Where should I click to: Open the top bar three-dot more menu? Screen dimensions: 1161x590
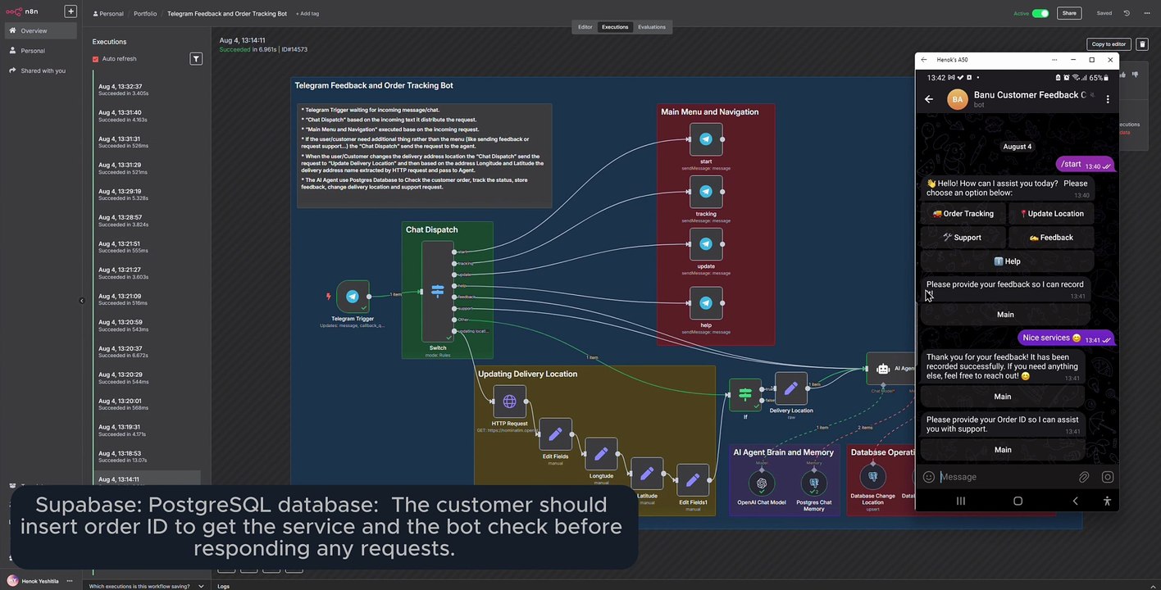pyautogui.click(x=1145, y=13)
